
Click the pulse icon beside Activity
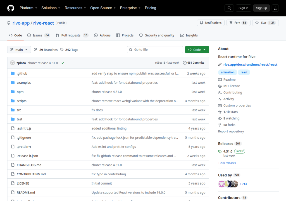(x=220, y=99)
